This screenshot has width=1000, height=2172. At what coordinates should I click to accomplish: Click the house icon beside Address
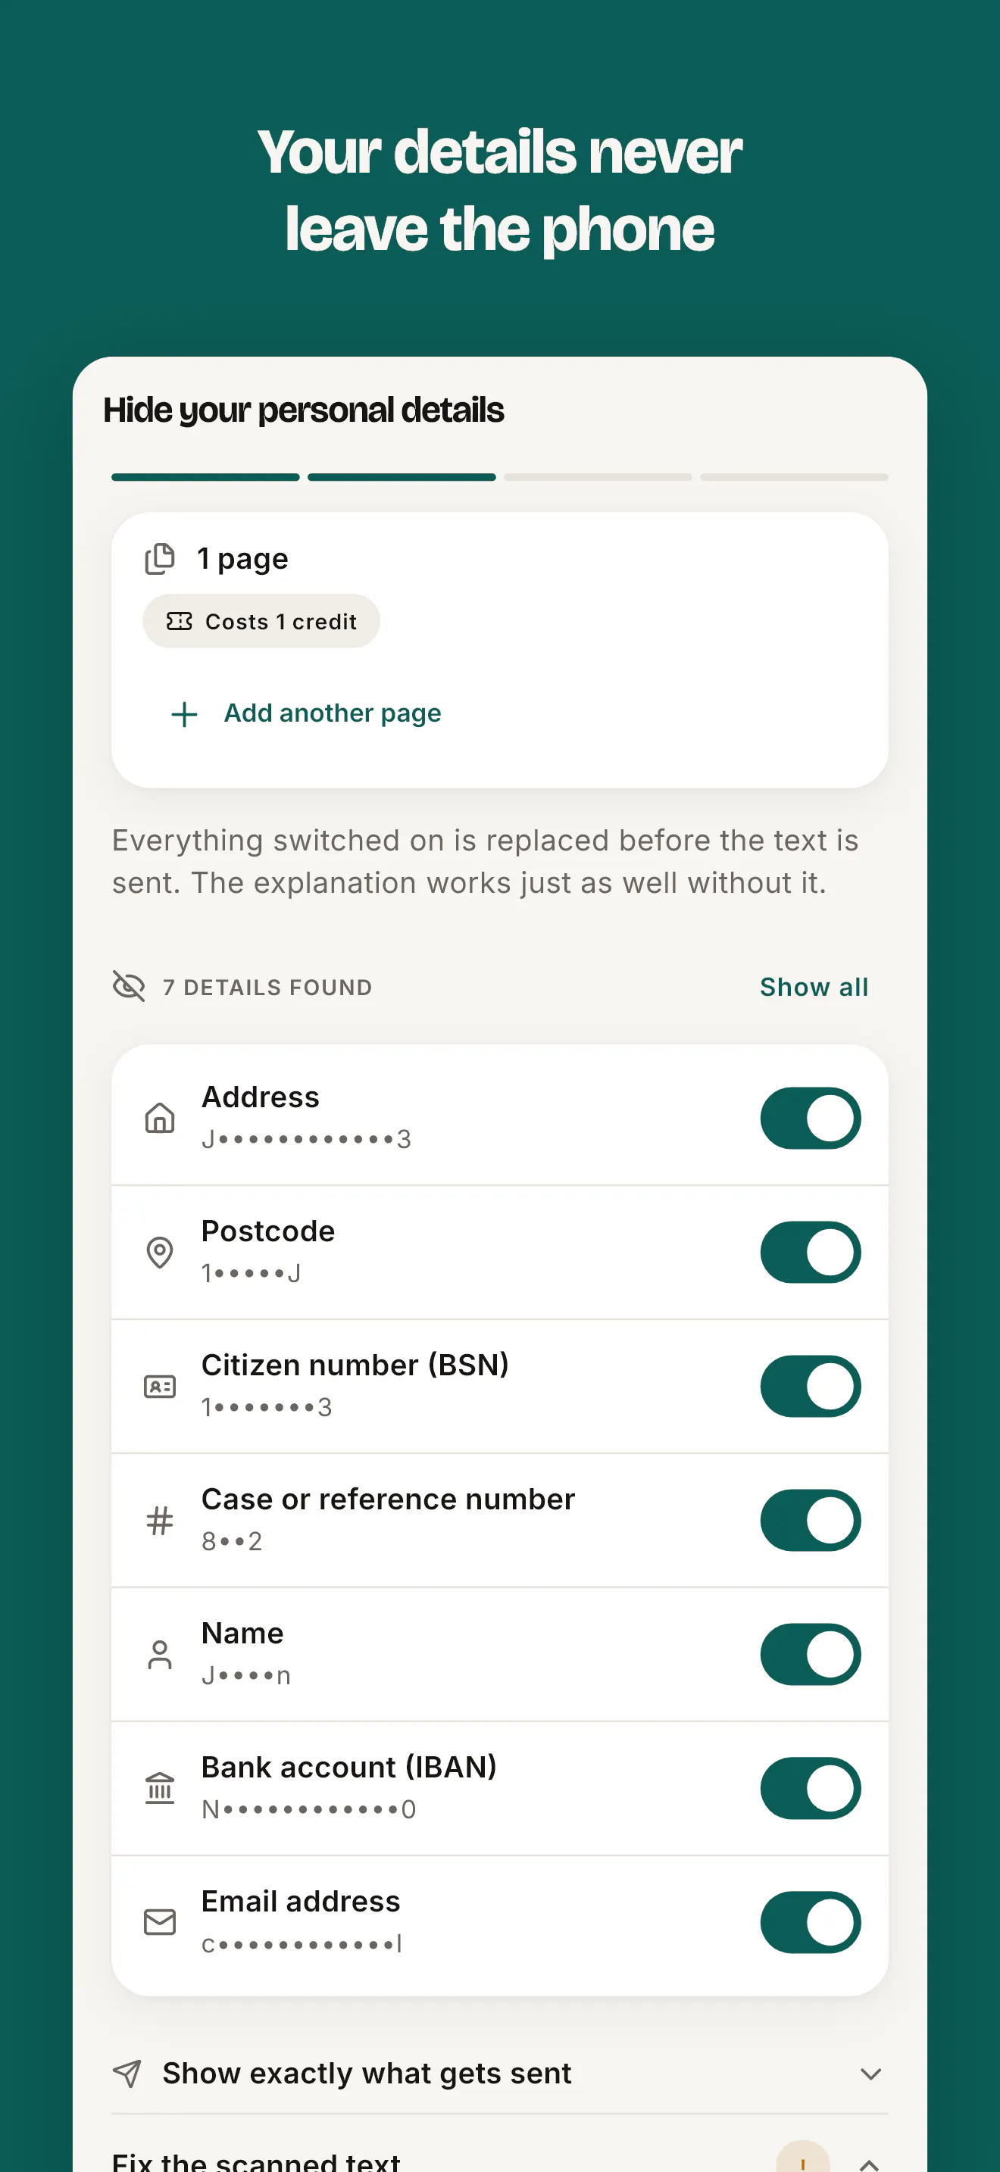click(159, 1118)
